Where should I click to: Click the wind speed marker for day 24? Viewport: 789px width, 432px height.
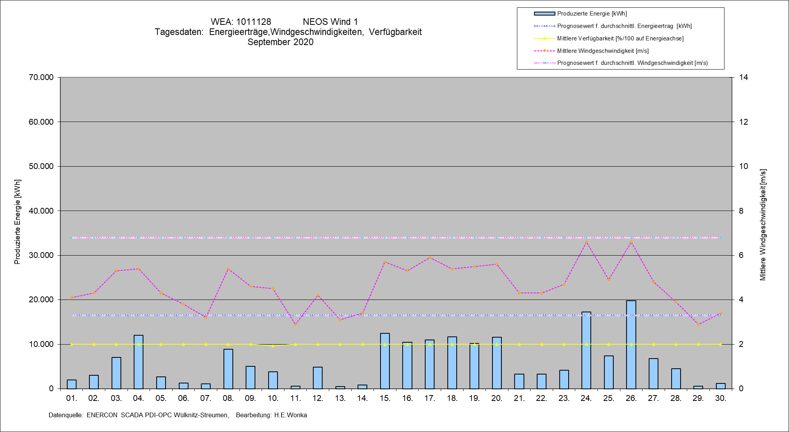pos(586,242)
